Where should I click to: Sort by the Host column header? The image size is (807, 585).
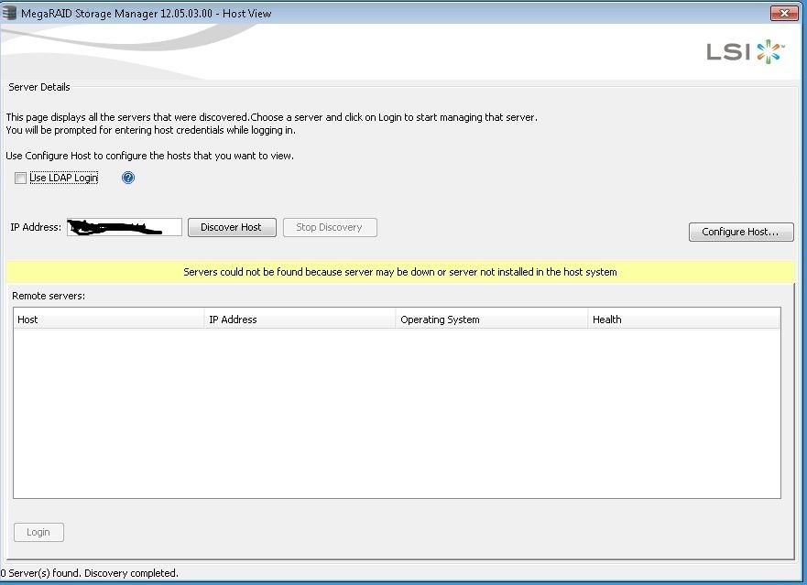point(109,319)
